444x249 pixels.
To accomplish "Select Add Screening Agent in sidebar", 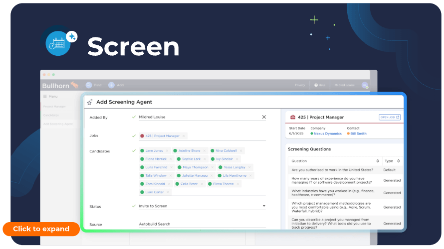I will (x=58, y=124).
